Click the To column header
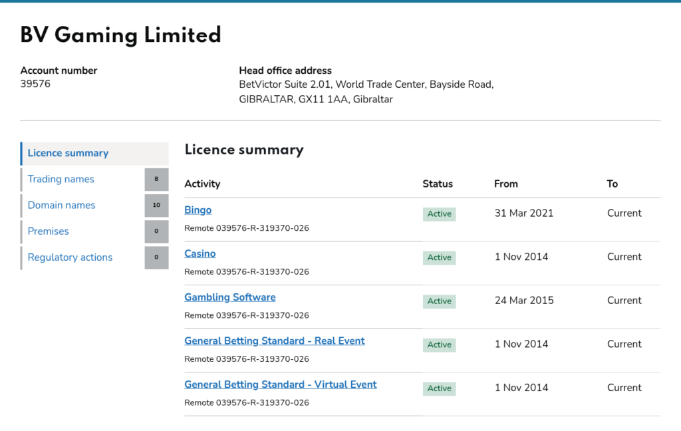This screenshot has width=681, height=431. click(613, 184)
